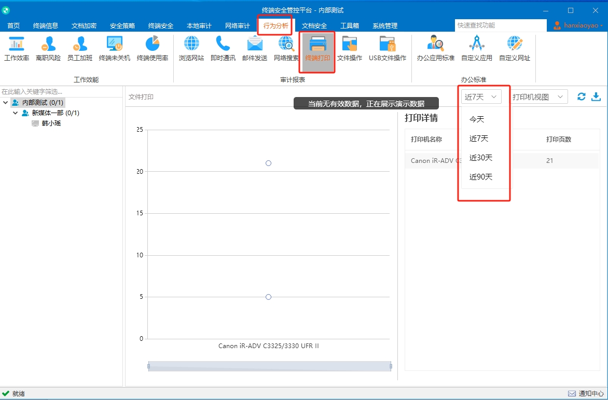Viewport: 608px width, 400px height.
Task: Click the chart zoom slider bar
Action: point(269,366)
